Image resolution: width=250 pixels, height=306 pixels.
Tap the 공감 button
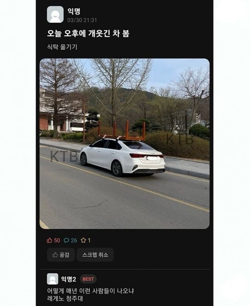61,255
